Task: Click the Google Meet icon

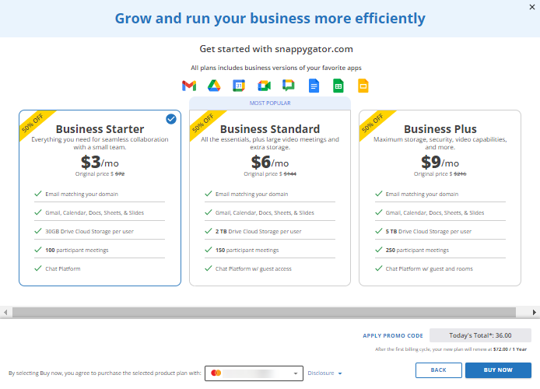Action: [264, 86]
